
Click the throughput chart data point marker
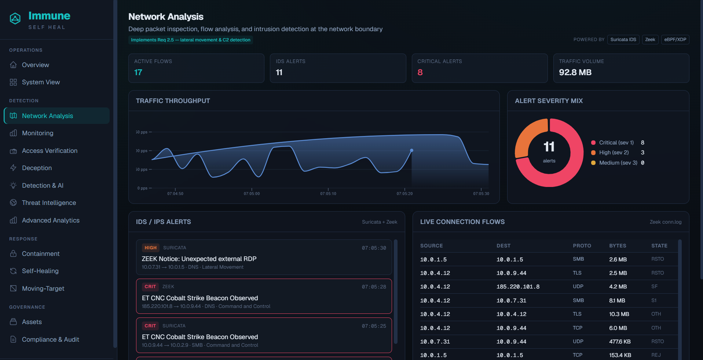pos(412,150)
